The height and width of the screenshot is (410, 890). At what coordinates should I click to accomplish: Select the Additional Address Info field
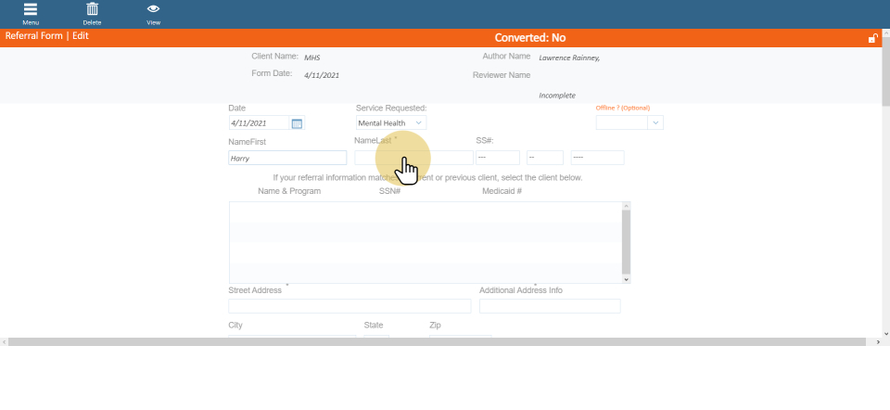click(x=550, y=306)
